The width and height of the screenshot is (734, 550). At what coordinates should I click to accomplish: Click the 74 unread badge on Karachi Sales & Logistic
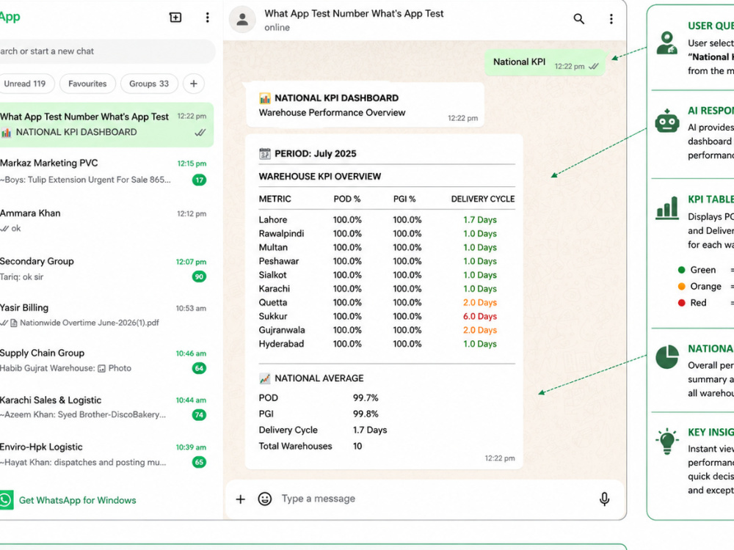point(200,415)
